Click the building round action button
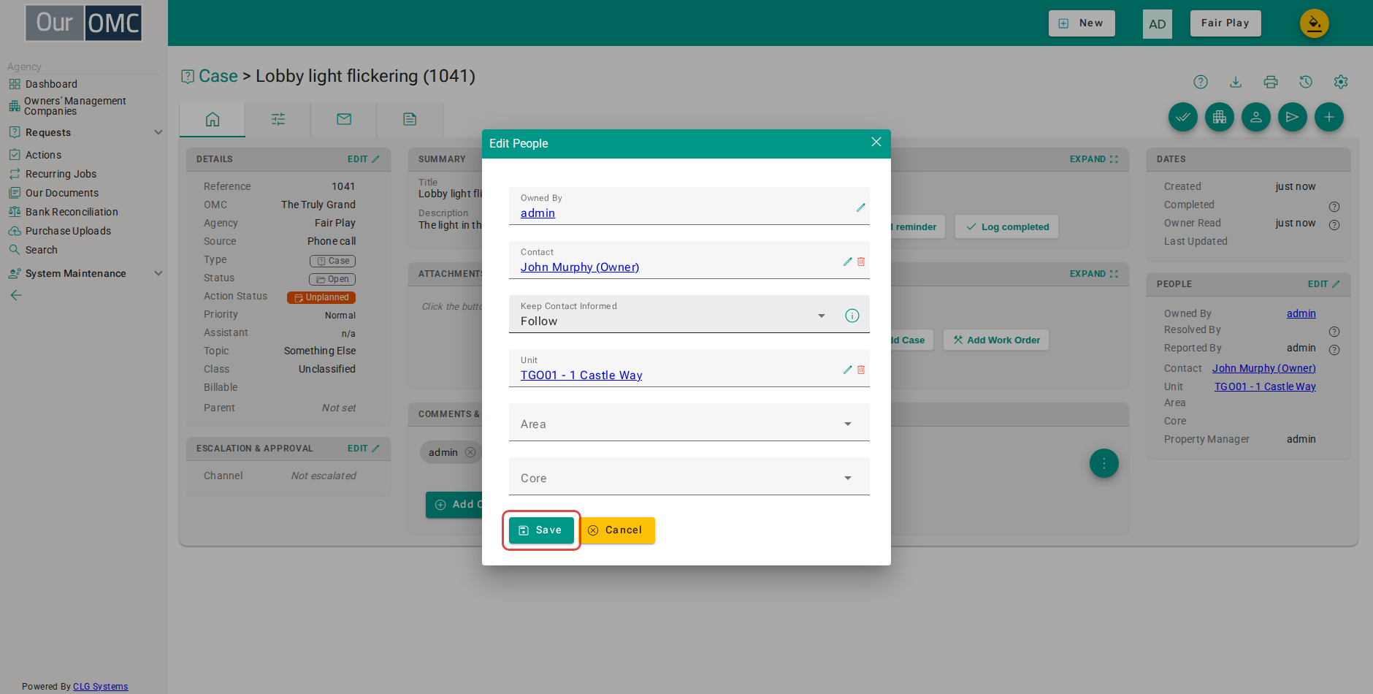 point(1220,117)
